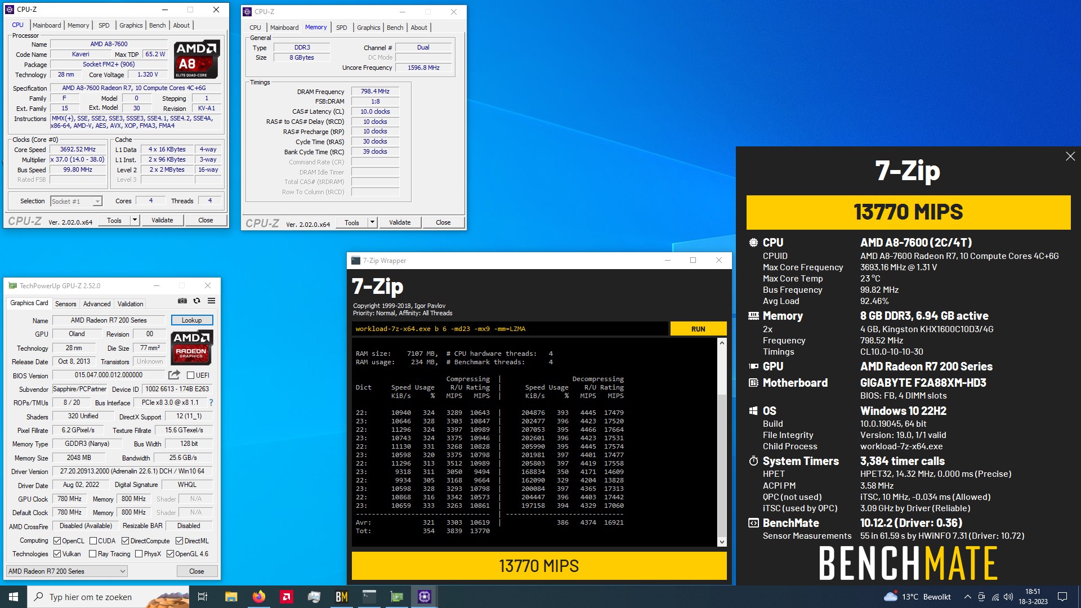
Task: Toggle the Ray Tracing checkbox
Action: coord(92,554)
